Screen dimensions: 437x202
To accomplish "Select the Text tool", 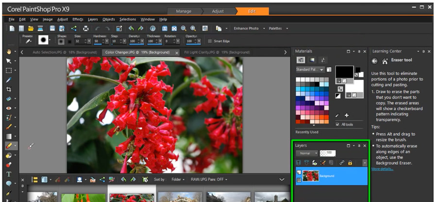I will pyautogui.click(x=9, y=174).
